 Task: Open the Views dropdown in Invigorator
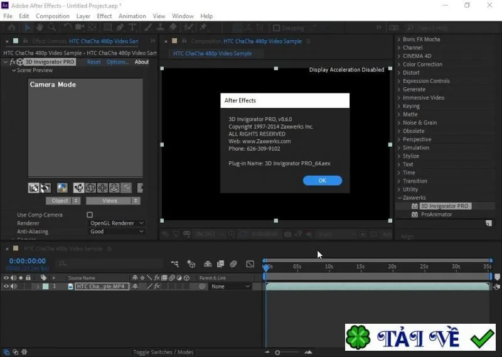[113, 201]
